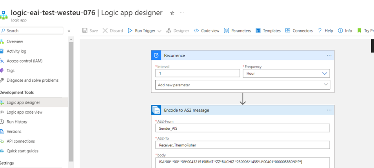This screenshot has height=168, width=374.
Task: Focus the sidebar Search box
Action: click(x=31, y=30)
